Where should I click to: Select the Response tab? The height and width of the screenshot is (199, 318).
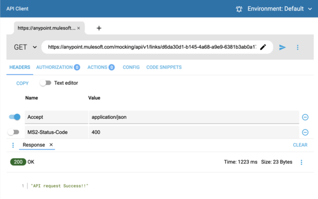point(34,145)
